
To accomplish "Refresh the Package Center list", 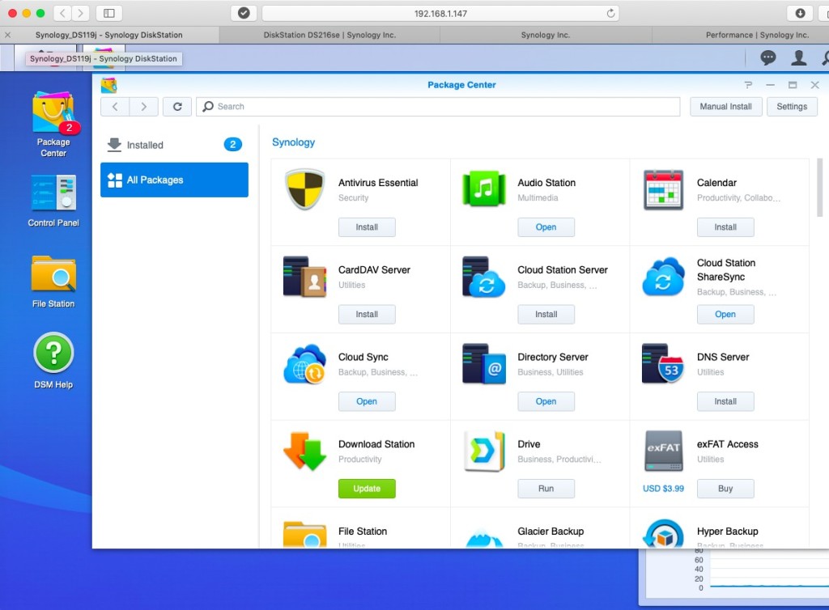I will pyautogui.click(x=177, y=106).
